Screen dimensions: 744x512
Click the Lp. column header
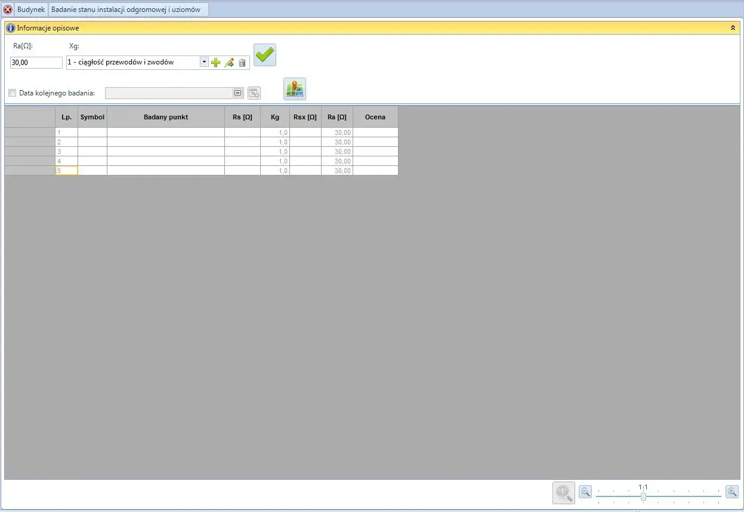click(66, 117)
